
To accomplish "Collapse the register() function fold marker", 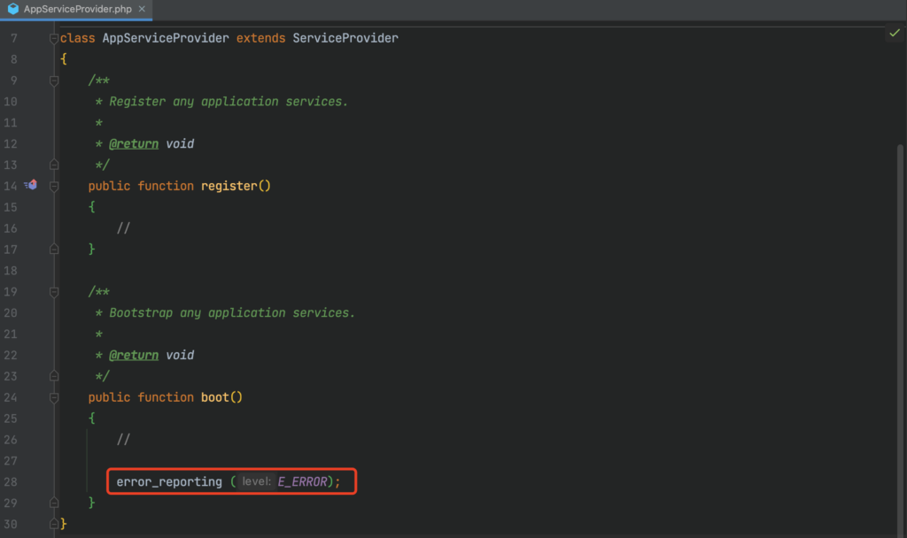I will tap(54, 186).
